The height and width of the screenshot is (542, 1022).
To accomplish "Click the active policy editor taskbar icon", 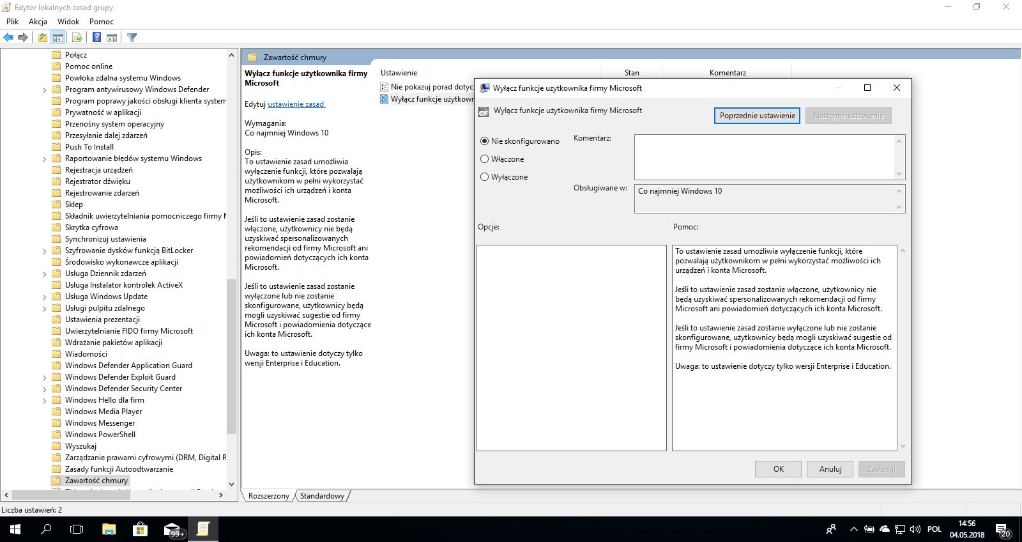I will tap(203, 529).
